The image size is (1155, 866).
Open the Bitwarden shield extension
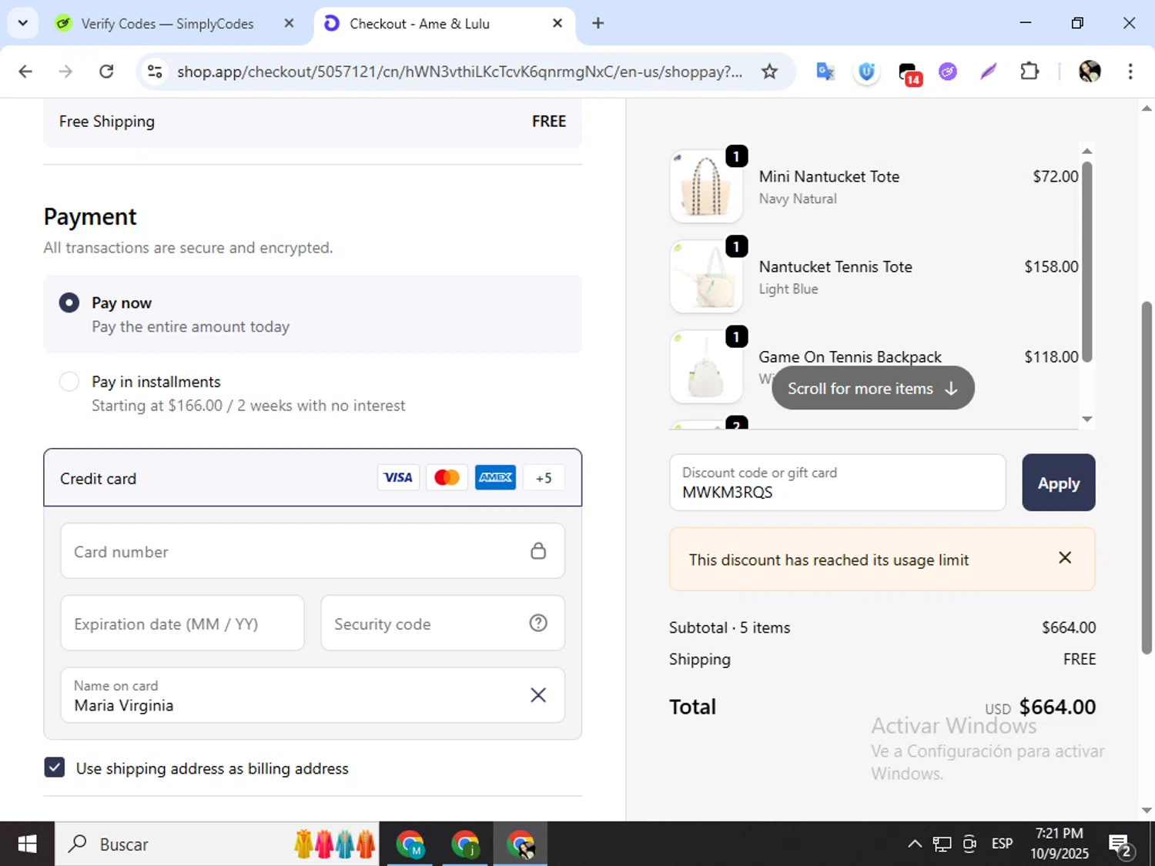coord(866,72)
